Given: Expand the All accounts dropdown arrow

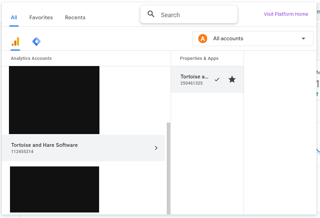Looking at the screenshot, I should tap(303, 39).
